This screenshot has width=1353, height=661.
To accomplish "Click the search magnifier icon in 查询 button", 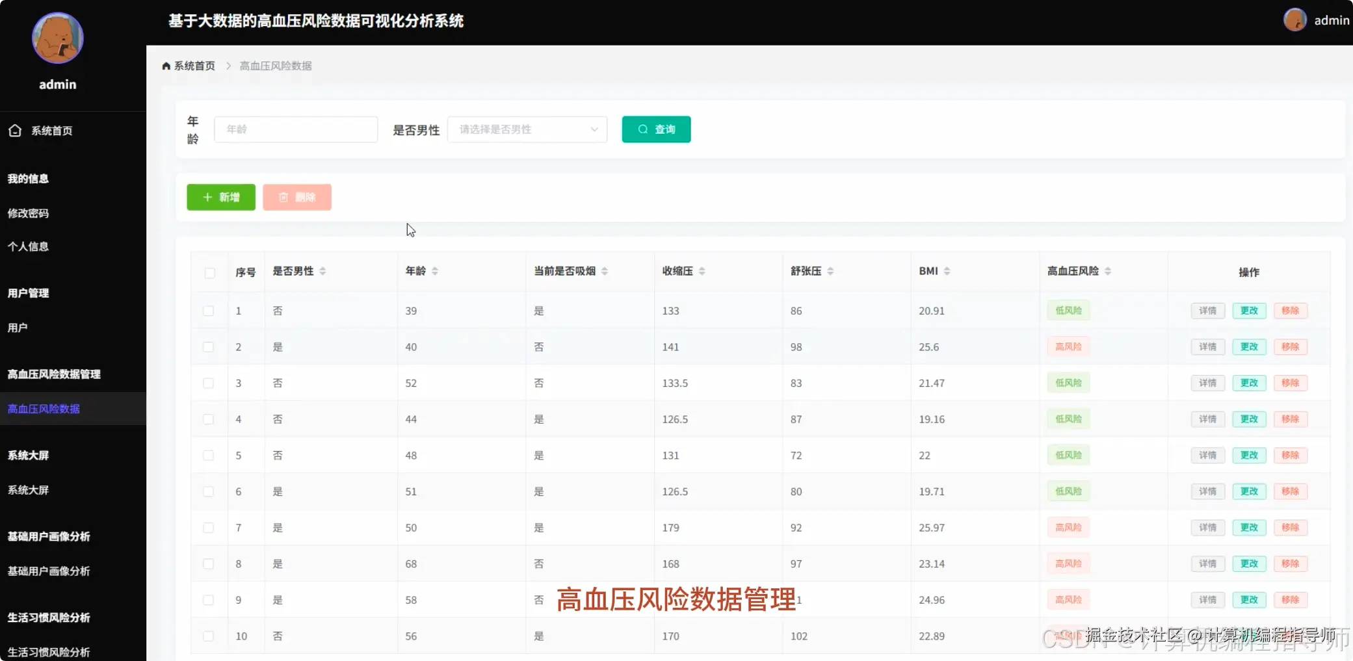I will [642, 129].
